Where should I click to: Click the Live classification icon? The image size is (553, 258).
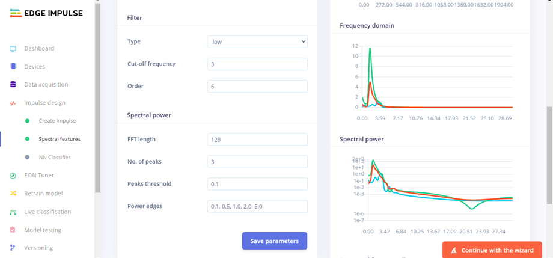pos(13,212)
